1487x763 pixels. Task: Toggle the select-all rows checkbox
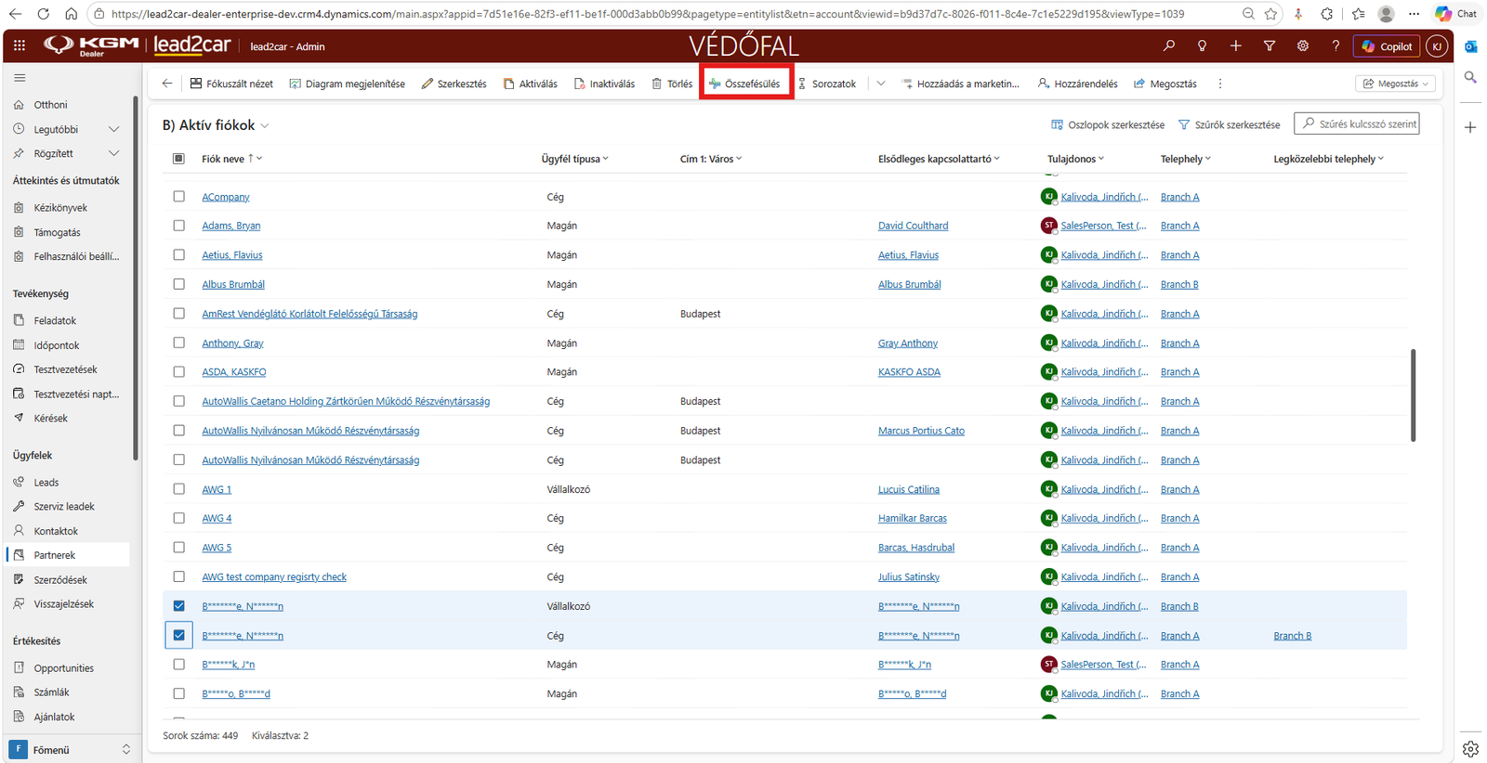click(x=178, y=159)
